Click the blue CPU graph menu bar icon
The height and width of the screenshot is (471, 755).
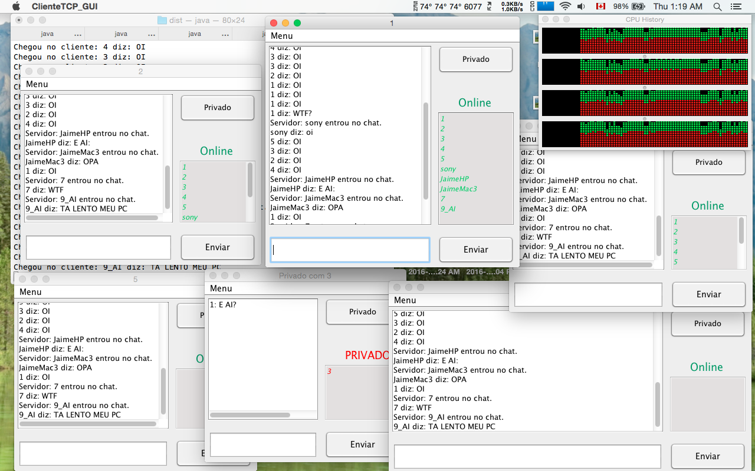pos(546,6)
